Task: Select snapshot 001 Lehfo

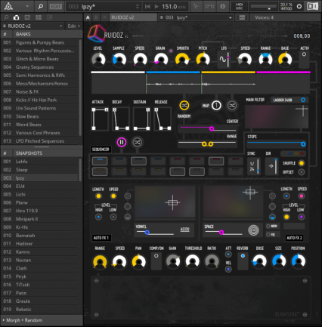Action: coord(39,162)
